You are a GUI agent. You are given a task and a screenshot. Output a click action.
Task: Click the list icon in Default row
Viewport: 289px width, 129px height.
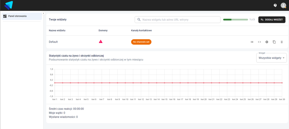click(x=252, y=42)
